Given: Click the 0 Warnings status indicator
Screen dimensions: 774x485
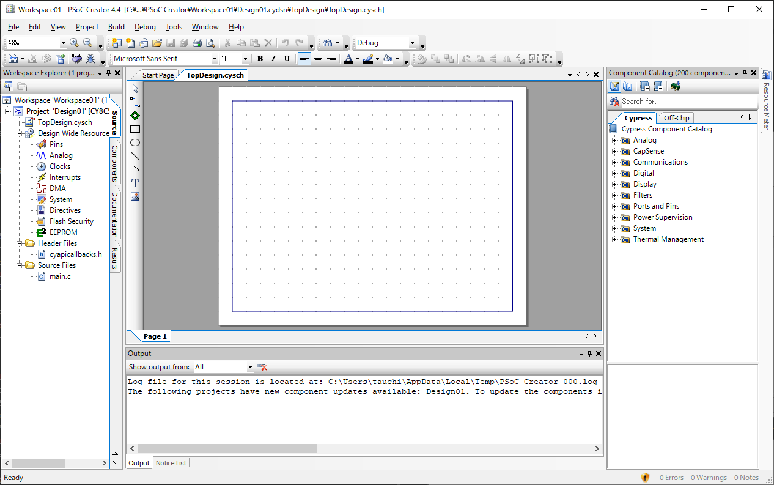Looking at the screenshot, I should pyautogui.click(x=709, y=478).
